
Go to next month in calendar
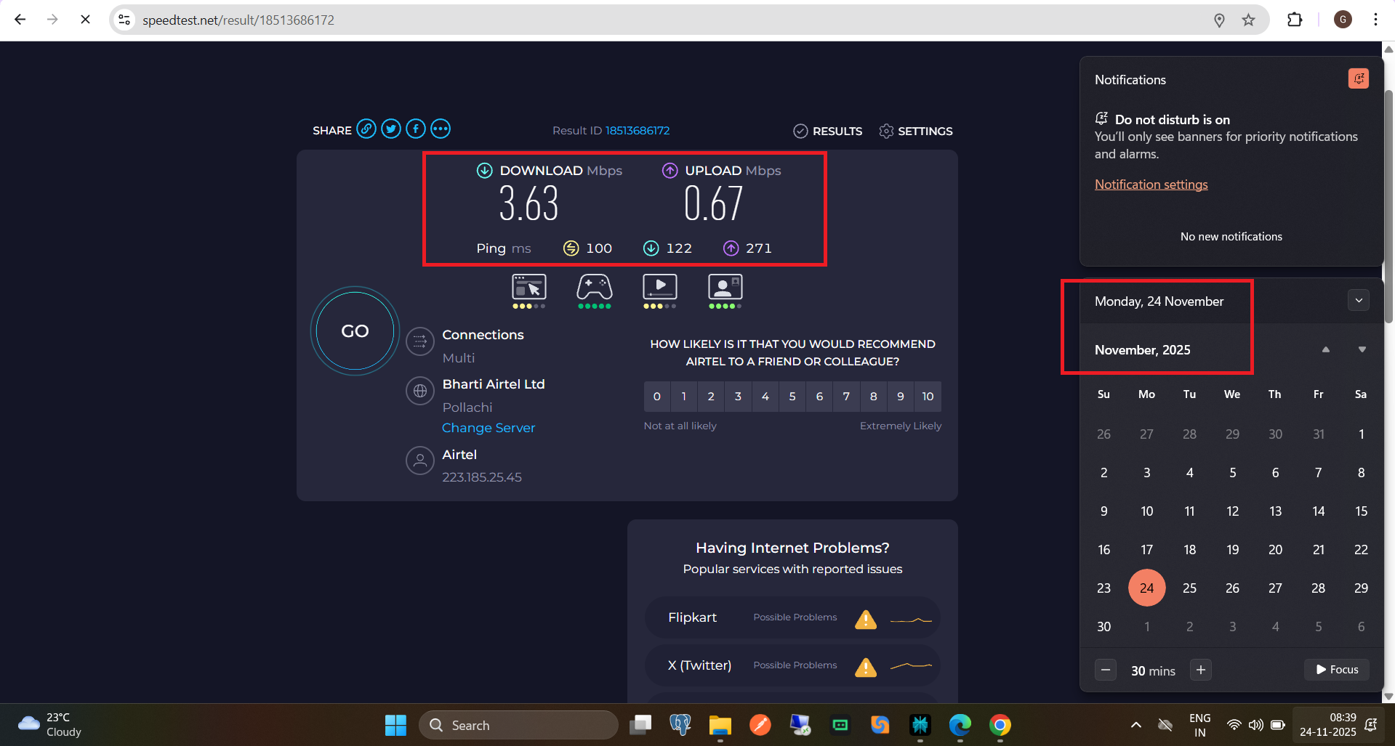1362,350
